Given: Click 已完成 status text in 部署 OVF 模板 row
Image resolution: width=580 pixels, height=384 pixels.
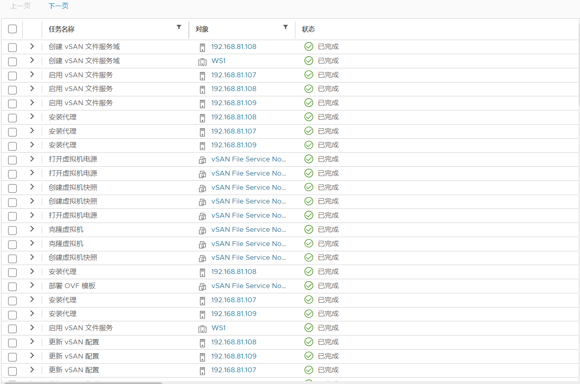Looking at the screenshot, I should point(328,286).
